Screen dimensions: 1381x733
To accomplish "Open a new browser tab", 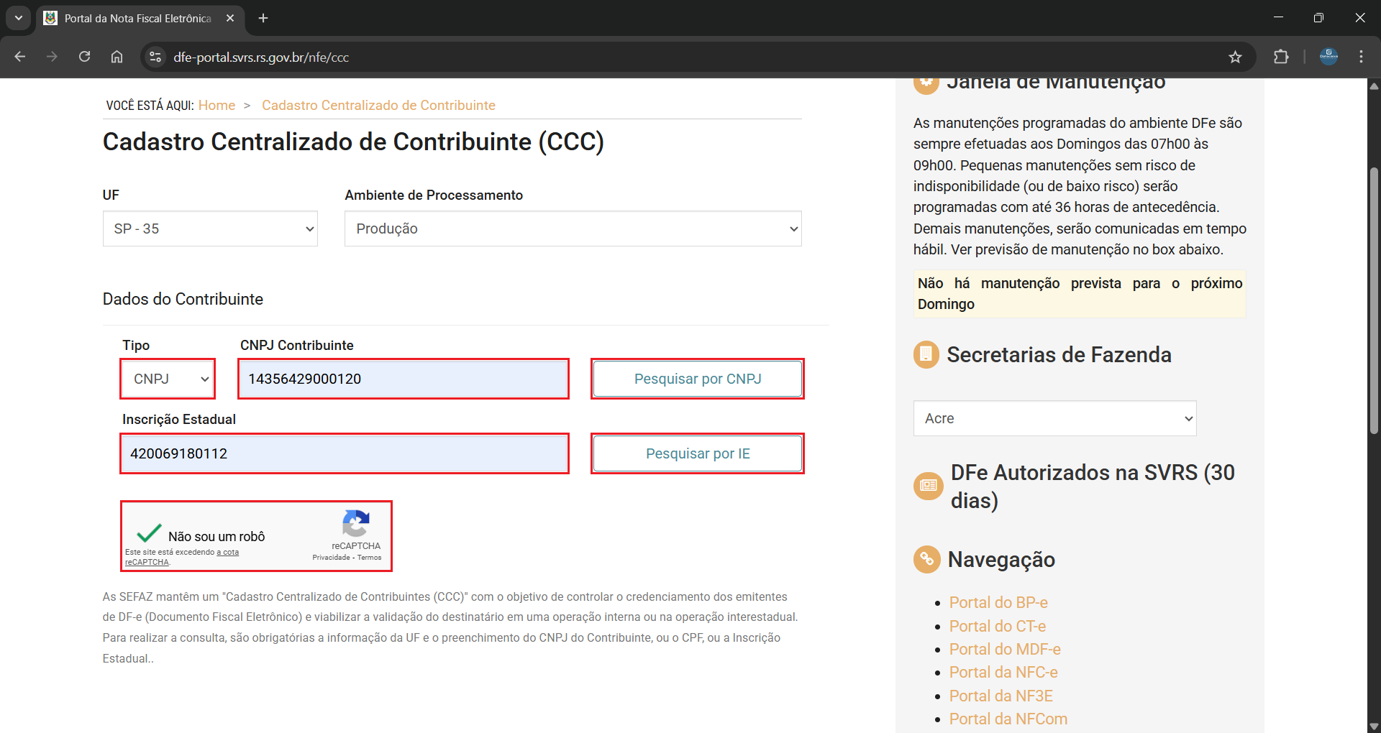I will pyautogui.click(x=263, y=18).
